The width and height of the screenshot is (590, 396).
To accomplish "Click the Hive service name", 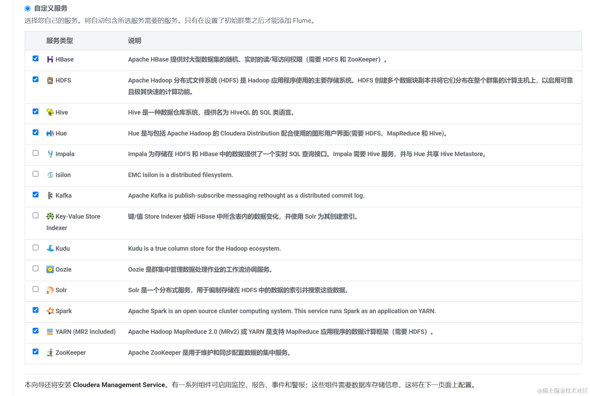I will (x=62, y=112).
